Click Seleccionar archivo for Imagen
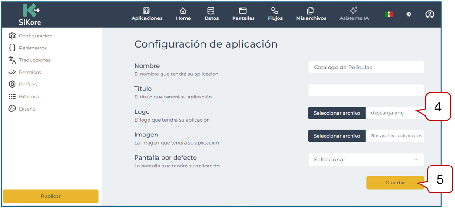This screenshot has width=455, height=209. click(337, 136)
